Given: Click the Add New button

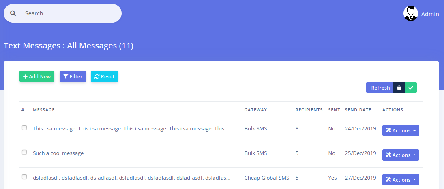Looking at the screenshot, I should coord(37,76).
